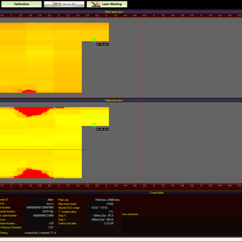The height and width of the screenshot is (242, 242).
Task: Open the Laser Marking function
Action: point(107,4)
